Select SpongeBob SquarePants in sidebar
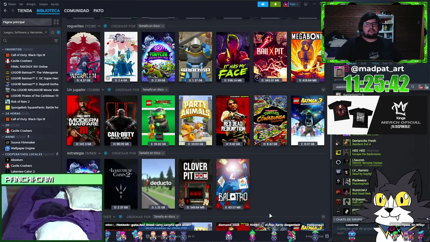Screen dimensions: 430x242 click(x=32, y=107)
